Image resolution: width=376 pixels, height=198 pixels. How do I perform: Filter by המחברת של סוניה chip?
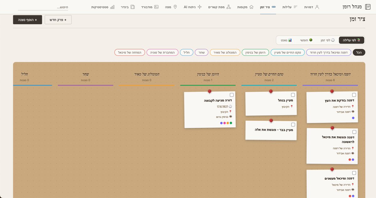(163, 52)
